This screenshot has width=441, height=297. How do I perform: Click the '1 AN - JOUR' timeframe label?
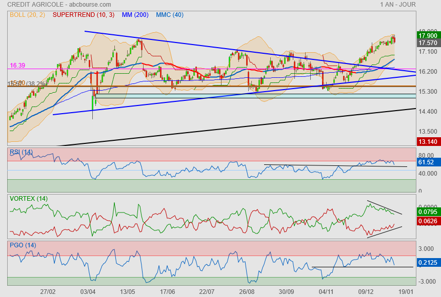[x=398, y=5]
